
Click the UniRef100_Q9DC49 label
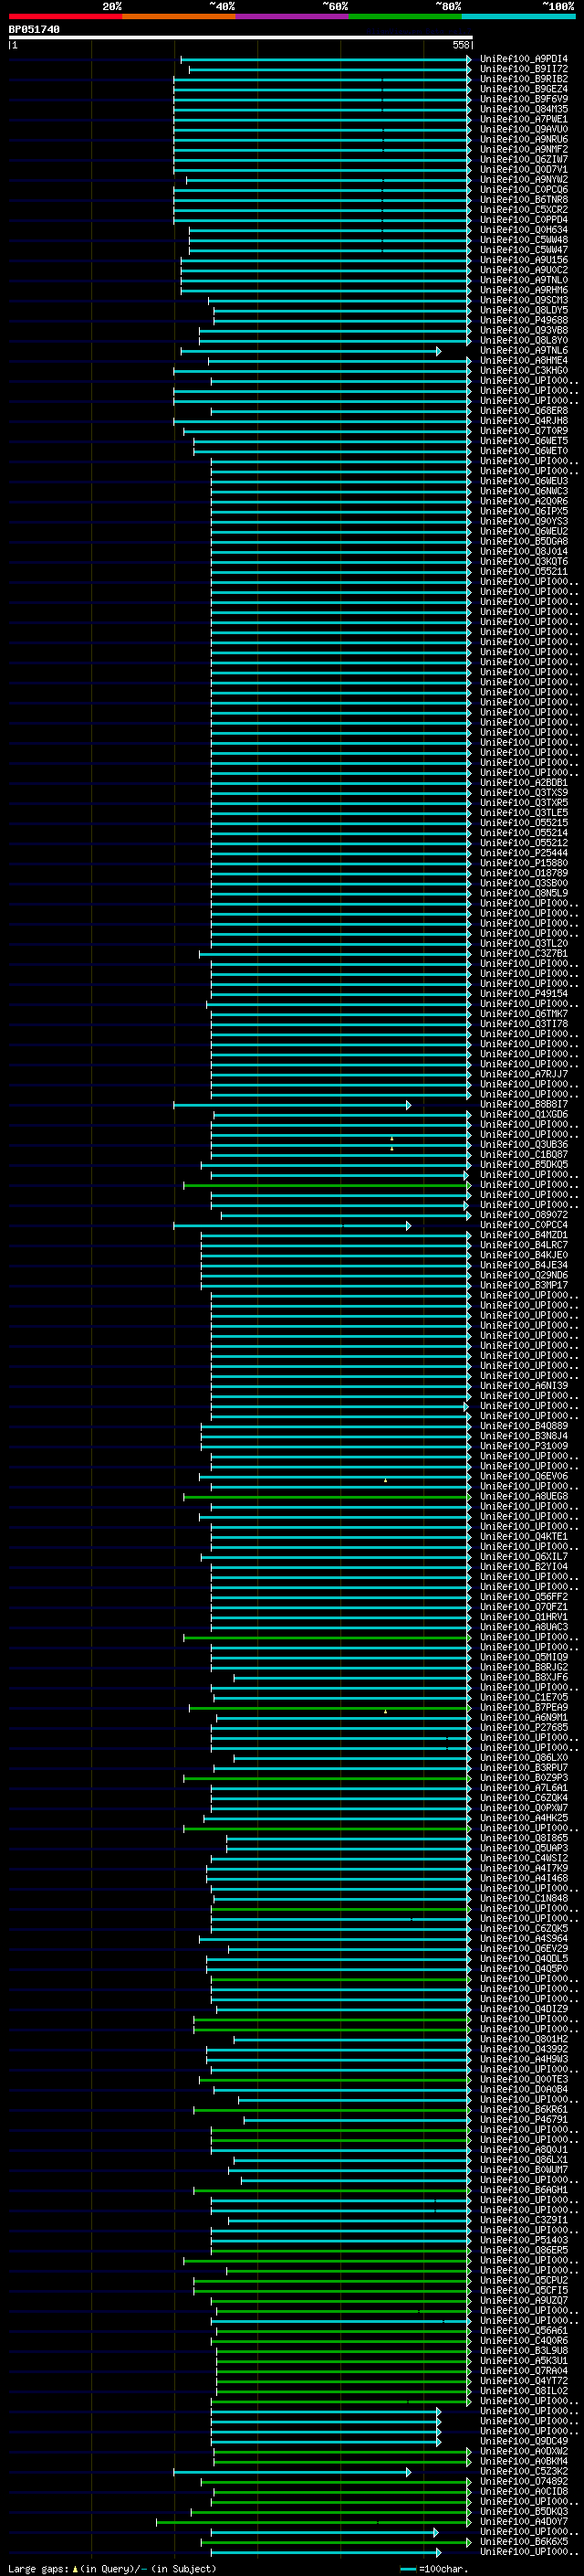point(523,2441)
